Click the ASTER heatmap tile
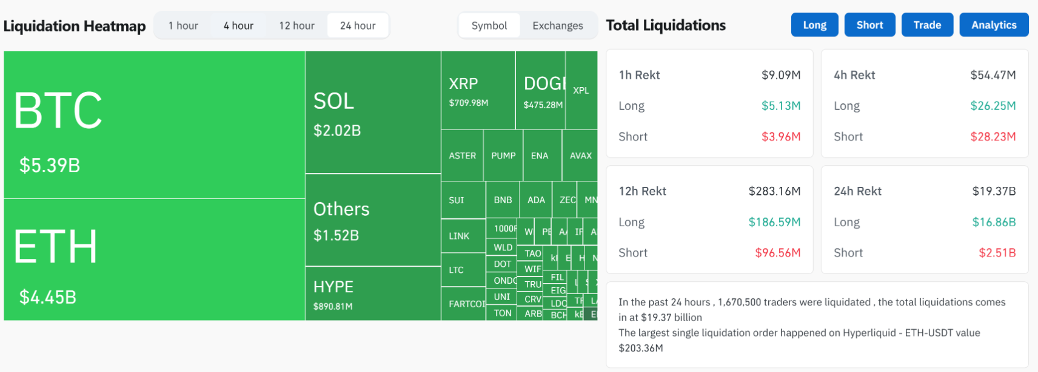Image resolution: width=1038 pixels, height=372 pixels. pos(462,155)
